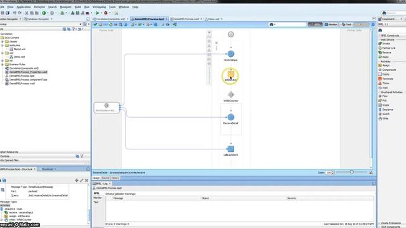Open the application name dropdown
The image size is (406, 228).
point(81,24)
